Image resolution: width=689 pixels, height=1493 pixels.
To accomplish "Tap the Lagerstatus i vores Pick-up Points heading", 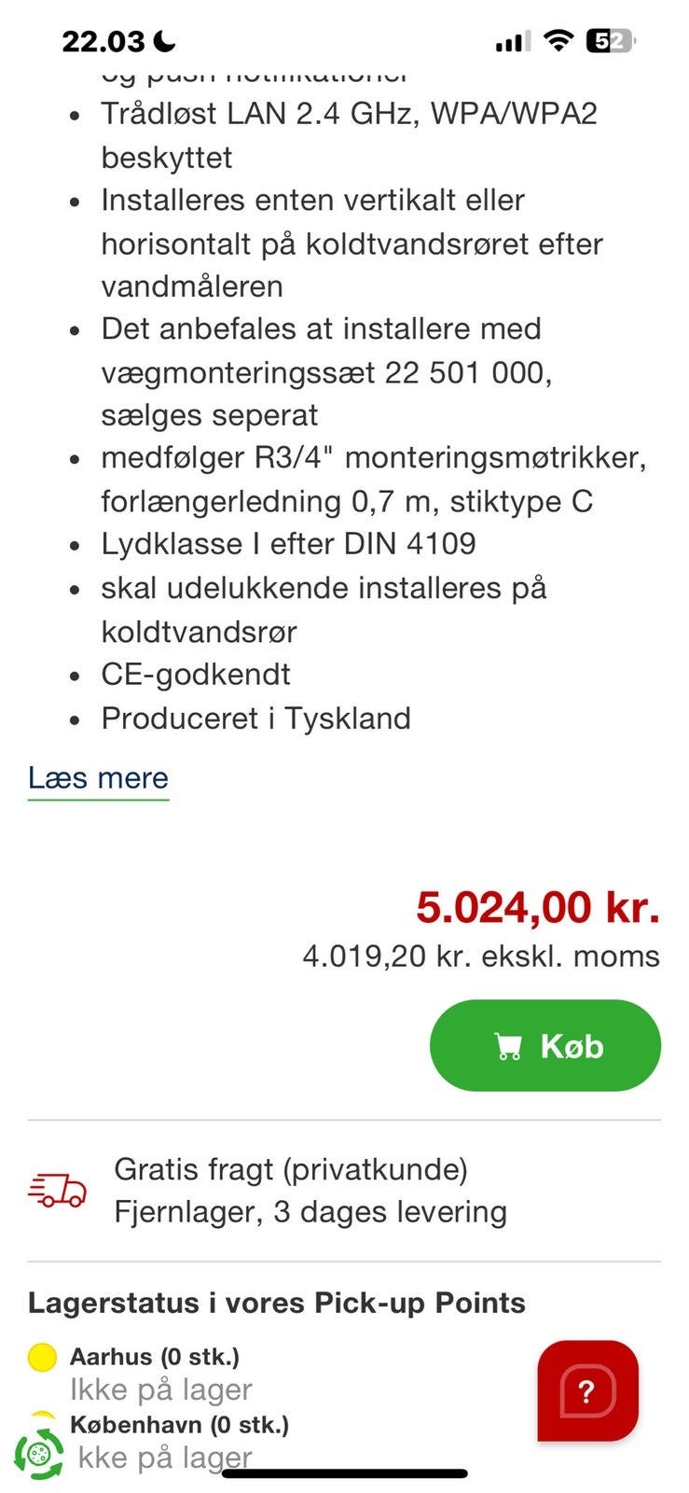I will (x=276, y=1303).
